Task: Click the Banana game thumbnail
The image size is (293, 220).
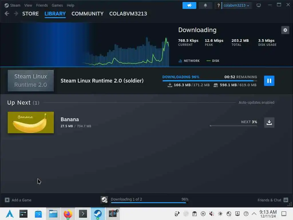Action: pyautogui.click(x=31, y=123)
